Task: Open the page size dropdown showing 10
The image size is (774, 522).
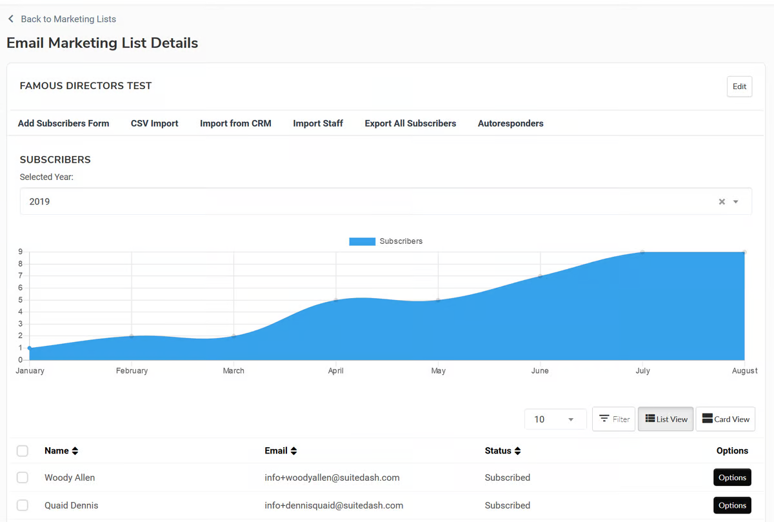Action: [x=555, y=419]
